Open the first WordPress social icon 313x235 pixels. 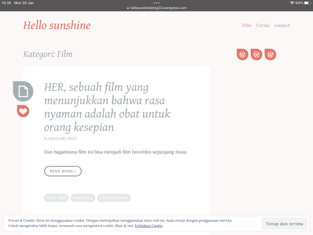242,54
